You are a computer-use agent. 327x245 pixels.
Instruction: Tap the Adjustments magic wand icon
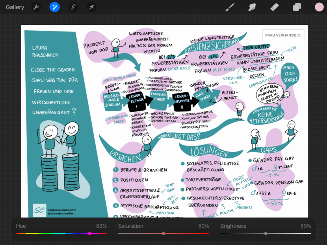55,7
